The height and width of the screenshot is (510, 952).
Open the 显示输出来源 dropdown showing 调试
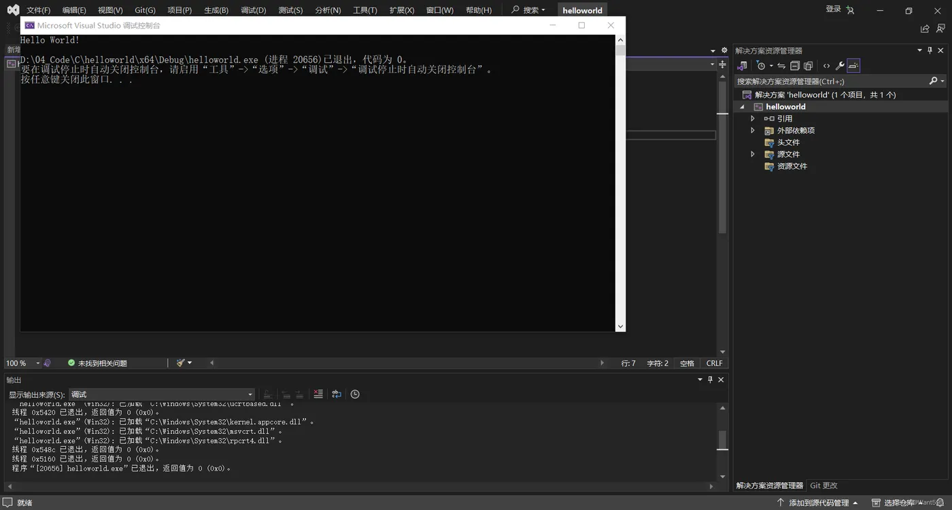point(162,395)
